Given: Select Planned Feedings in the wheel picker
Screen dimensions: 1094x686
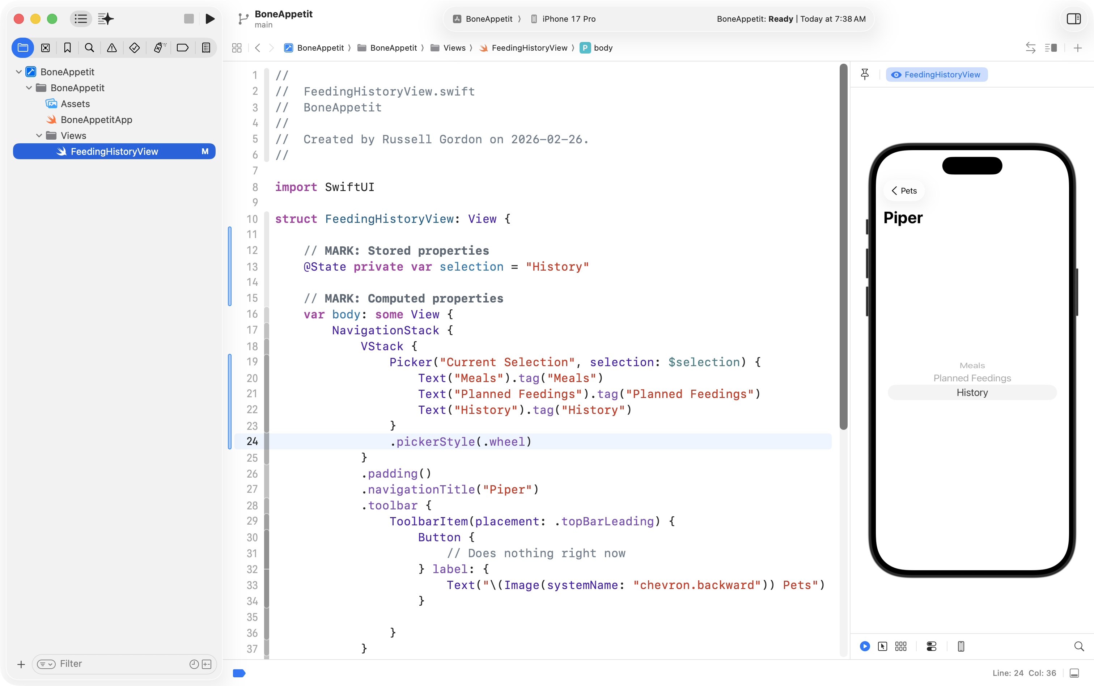Looking at the screenshot, I should (x=971, y=378).
